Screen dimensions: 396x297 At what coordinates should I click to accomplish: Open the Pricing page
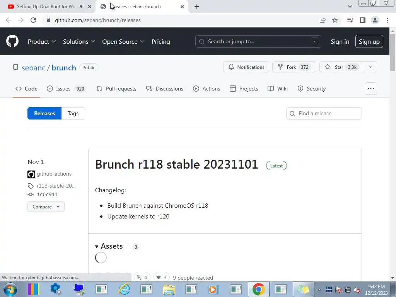click(x=160, y=42)
